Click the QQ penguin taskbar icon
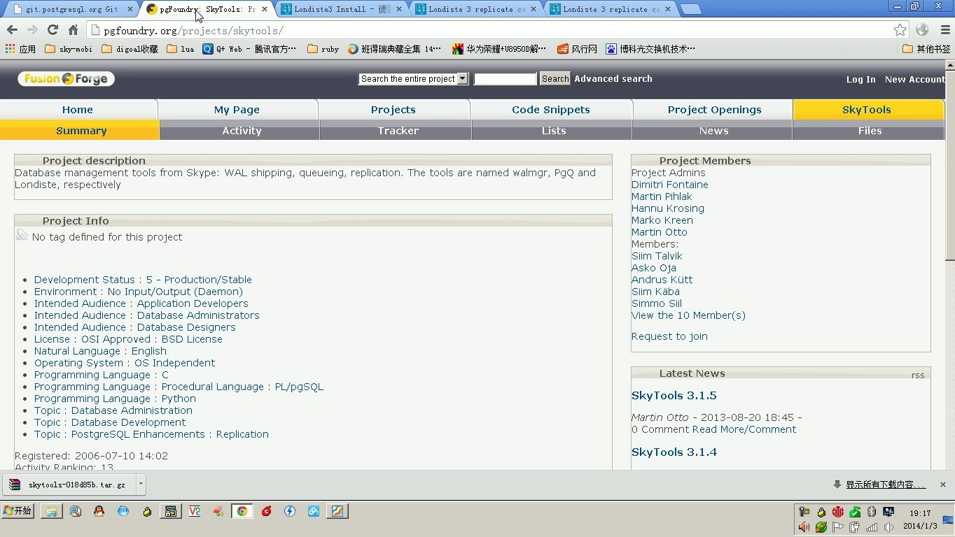Image resolution: width=955 pixels, height=537 pixels. [x=99, y=511]
